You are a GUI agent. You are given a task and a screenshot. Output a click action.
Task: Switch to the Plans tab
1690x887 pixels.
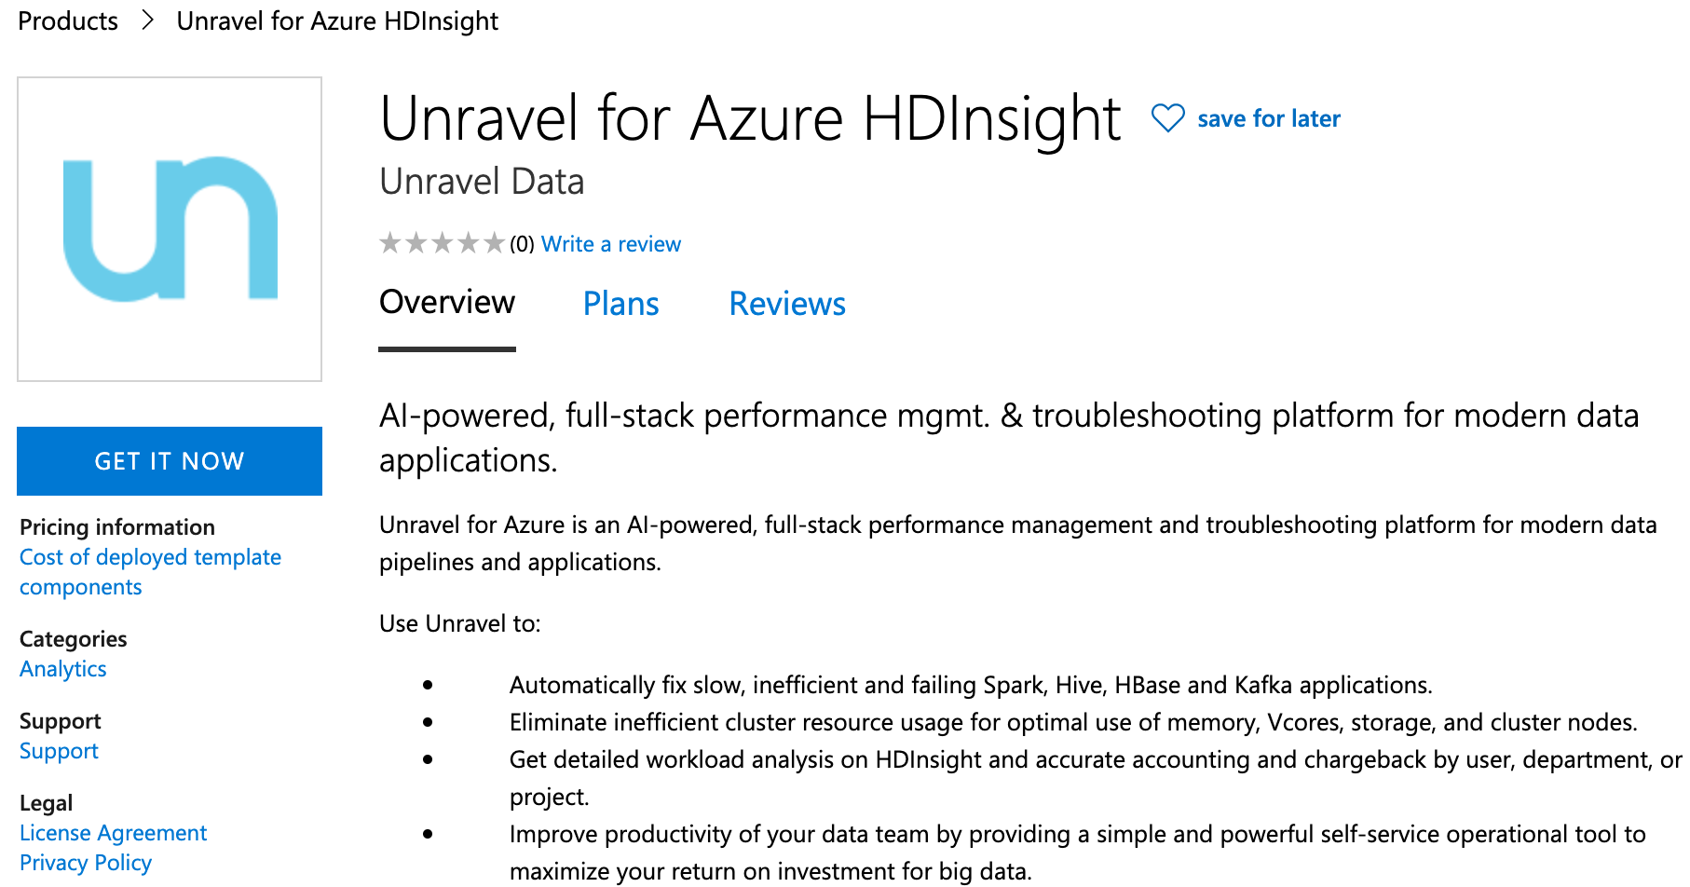pyautogui.click(x=621, y=304)
